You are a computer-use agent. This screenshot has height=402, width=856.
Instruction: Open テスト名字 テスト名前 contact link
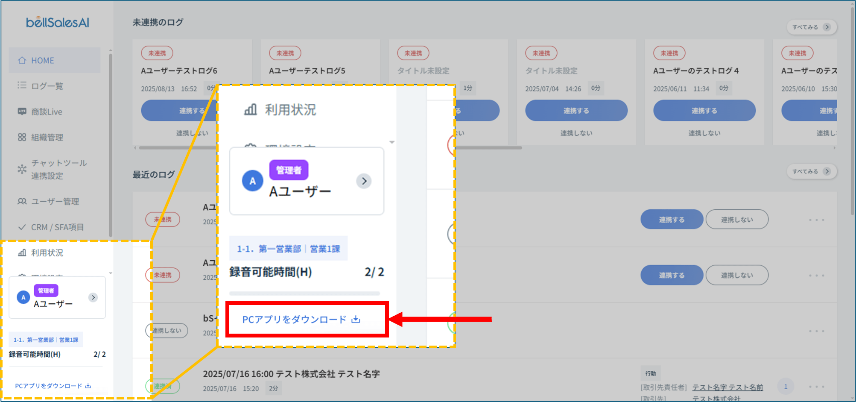coord(727,387)
